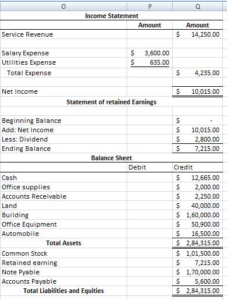Select the 2,84,315.00 Total Assets amount
Screen dimensions: 227x300
point(197,243)
